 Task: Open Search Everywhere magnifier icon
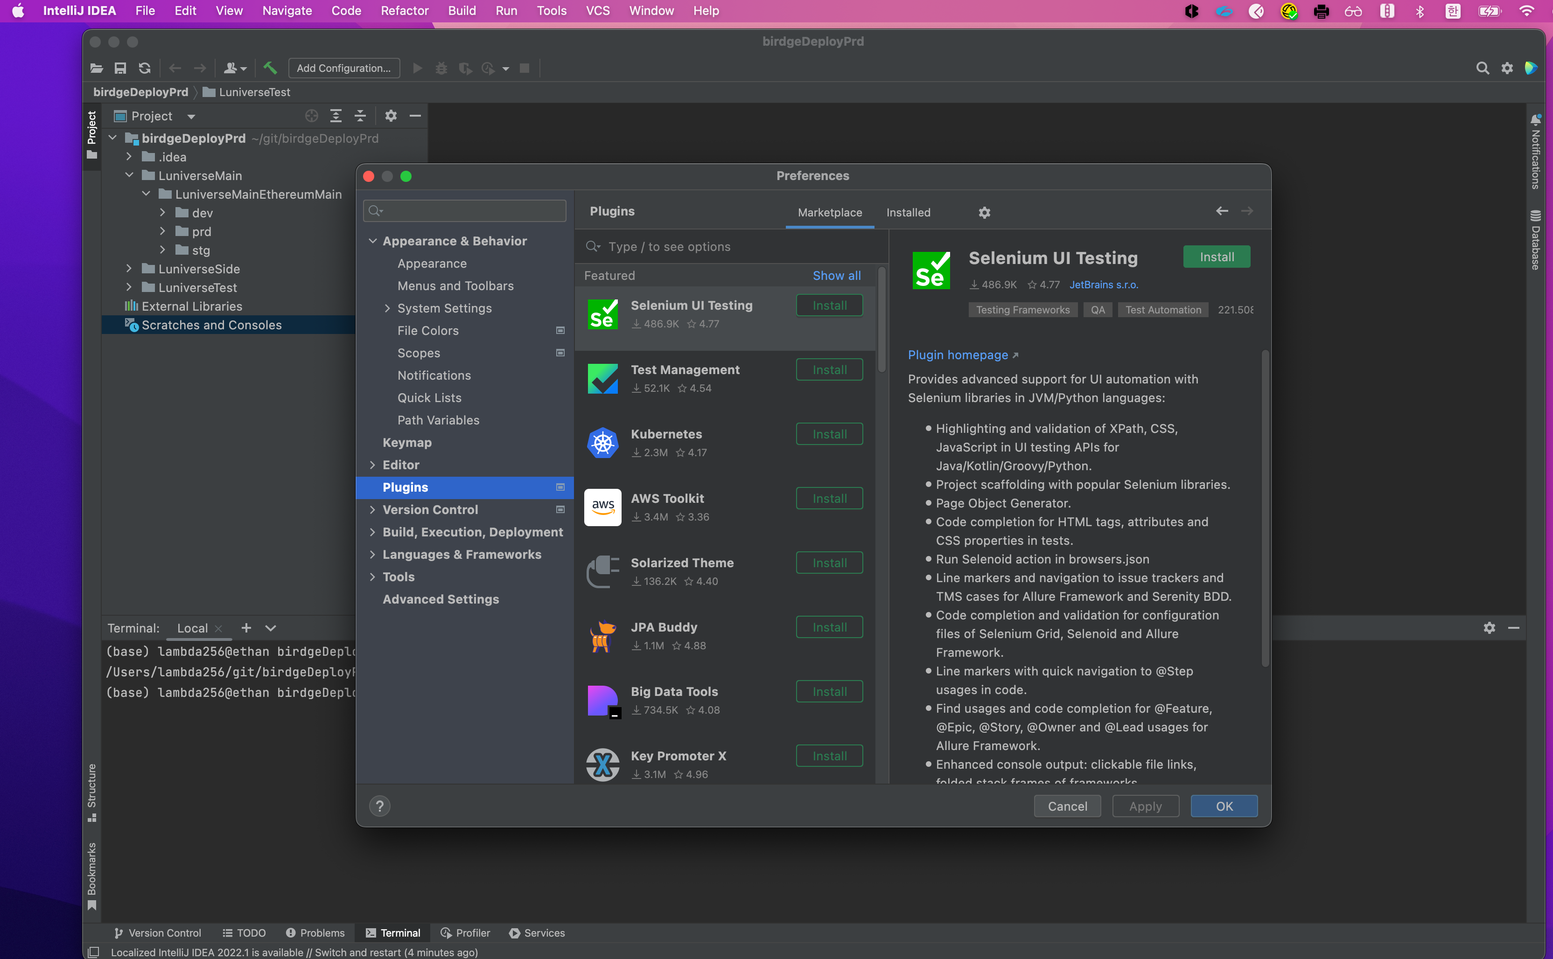[1482, 68]
